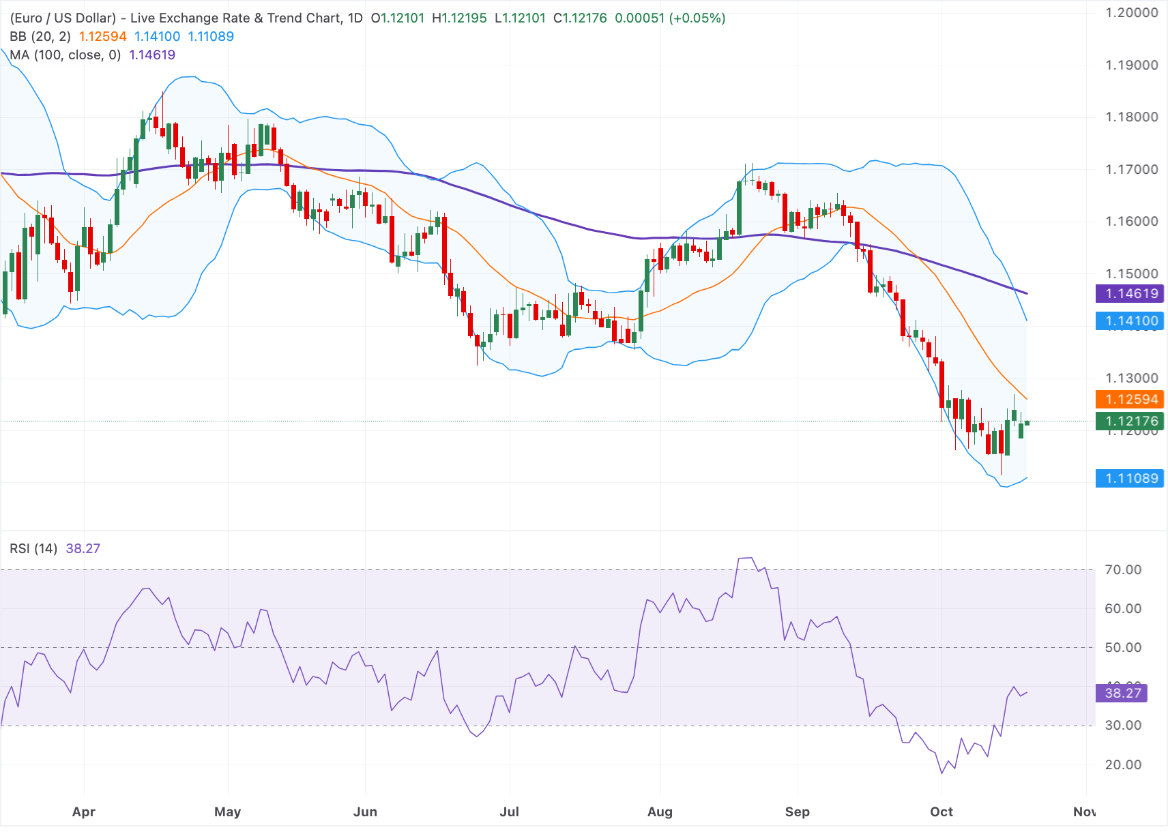Click the L1.12101 low value in header

(x=520, y=18)
